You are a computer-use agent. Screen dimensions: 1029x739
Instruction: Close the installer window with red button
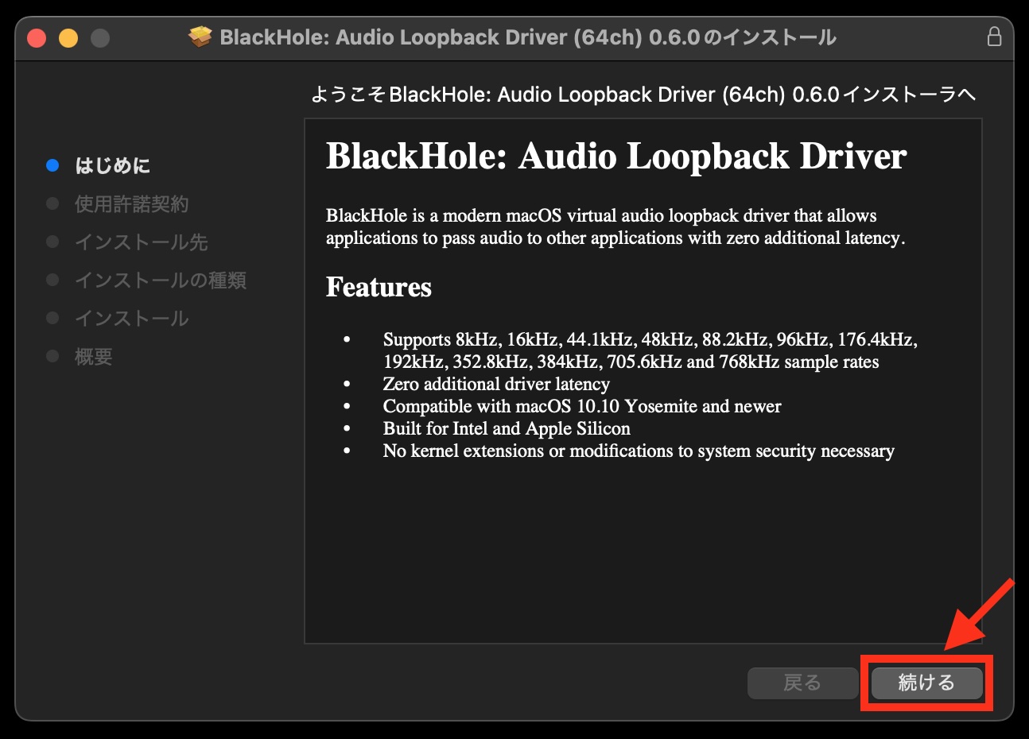point(37,37)
